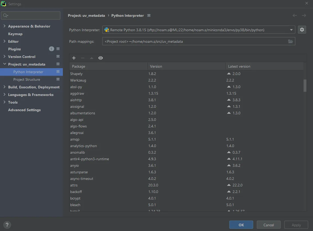Click upgrade arrow beside attrs 22.2.0
Screen dimensions: 313x231
(x=229, y=185)
